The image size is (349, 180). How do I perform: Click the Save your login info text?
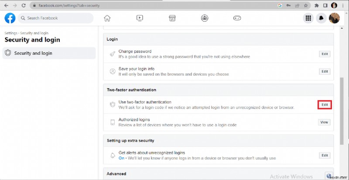[137, 69]
